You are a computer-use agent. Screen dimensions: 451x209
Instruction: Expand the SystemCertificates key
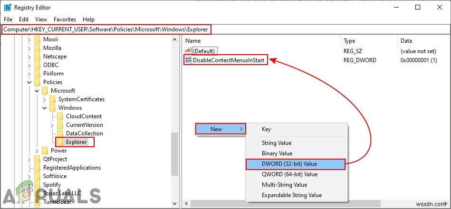coord(45,99)
